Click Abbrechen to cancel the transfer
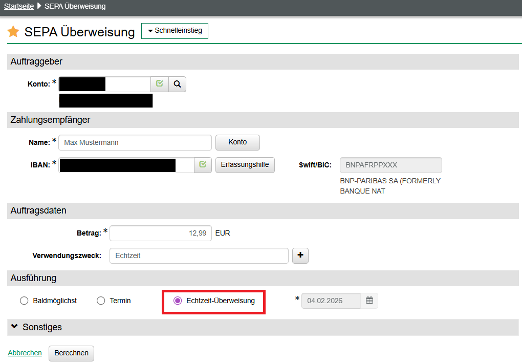 25,353
